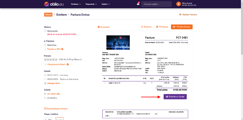Click the Obiio Arrow user avatar
Viewport: 243px width, 120px height.
click(178, 4)
